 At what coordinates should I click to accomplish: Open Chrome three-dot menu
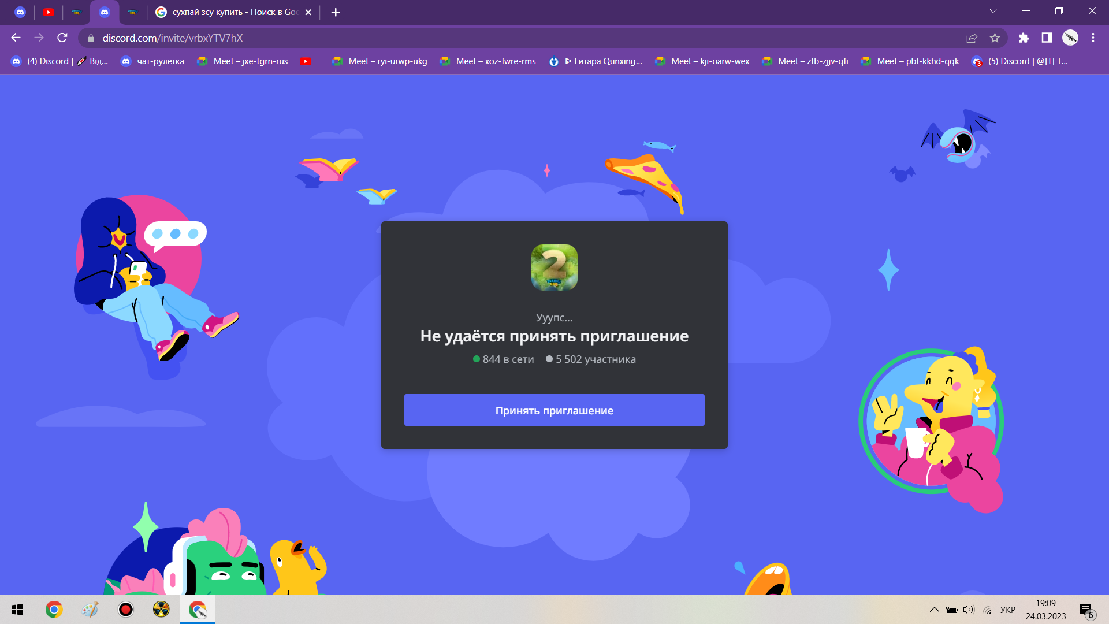point(1093,38)
